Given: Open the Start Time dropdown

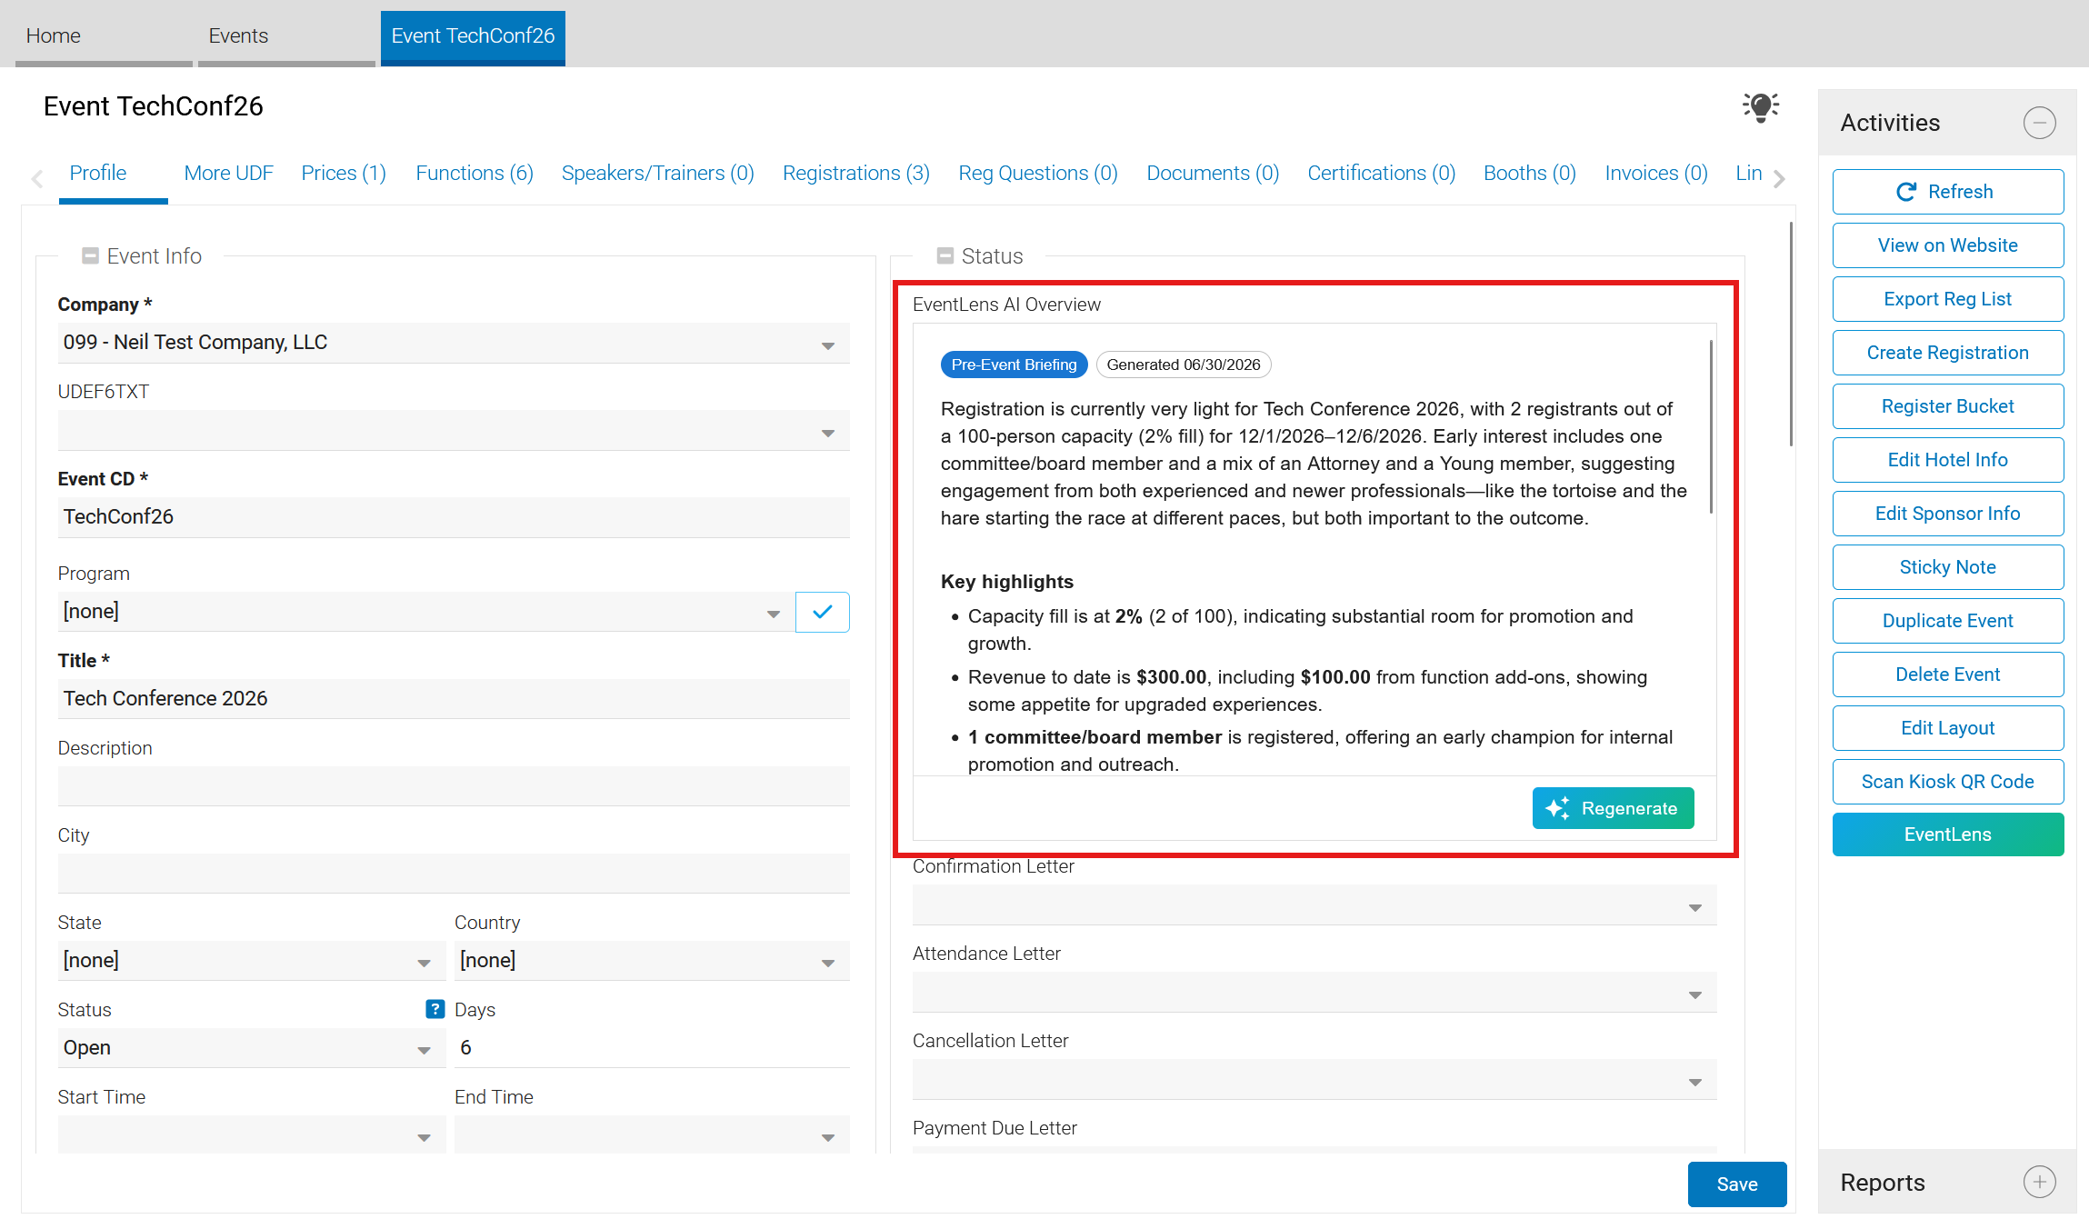Looking at the screenshot, I should click(x=252, y=1134).
